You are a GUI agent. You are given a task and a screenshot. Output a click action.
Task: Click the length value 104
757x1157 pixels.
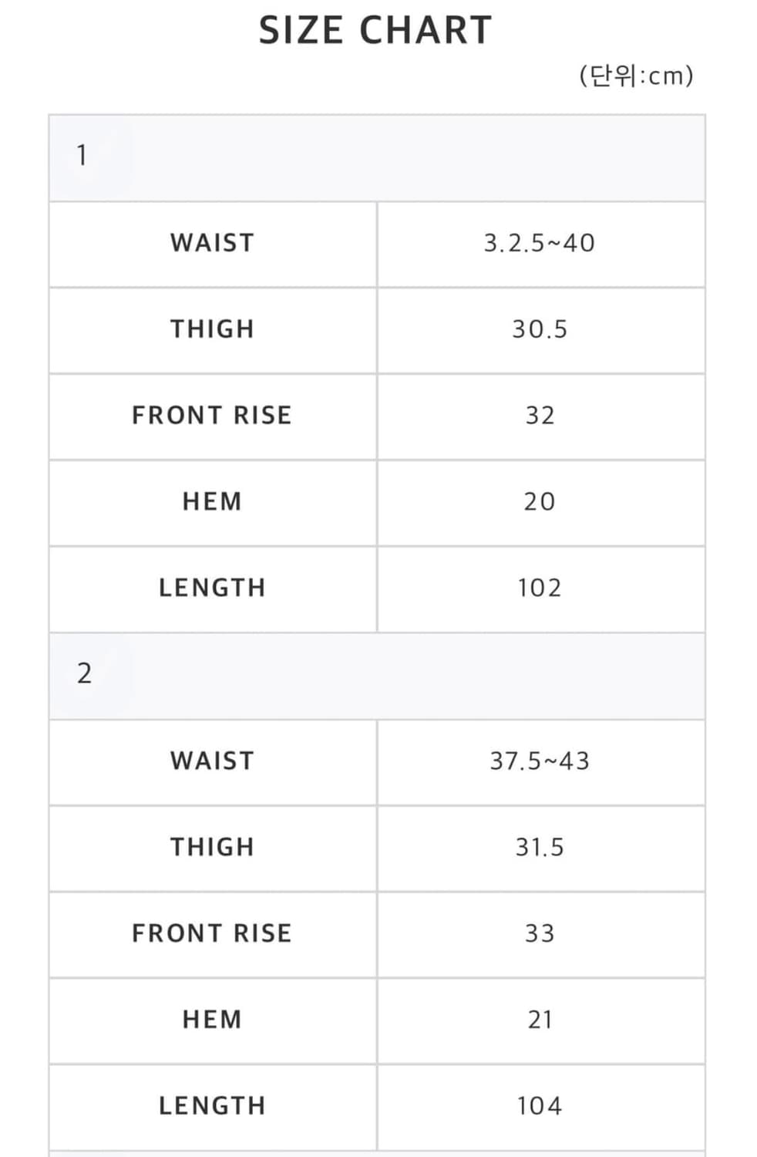[x=540, y=1107]
